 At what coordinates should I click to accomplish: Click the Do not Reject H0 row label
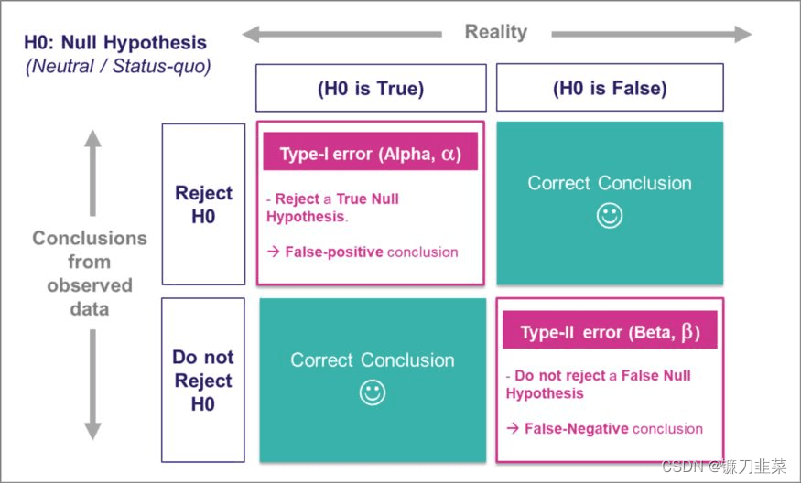pos(203,380)
